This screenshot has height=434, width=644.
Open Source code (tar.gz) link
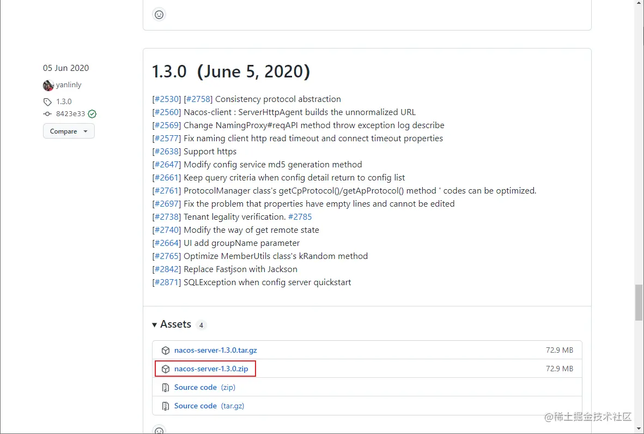[209, 406]
